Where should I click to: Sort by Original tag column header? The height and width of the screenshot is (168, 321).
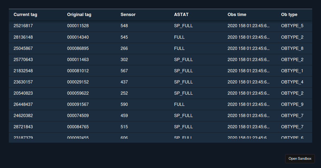[79, 15]
